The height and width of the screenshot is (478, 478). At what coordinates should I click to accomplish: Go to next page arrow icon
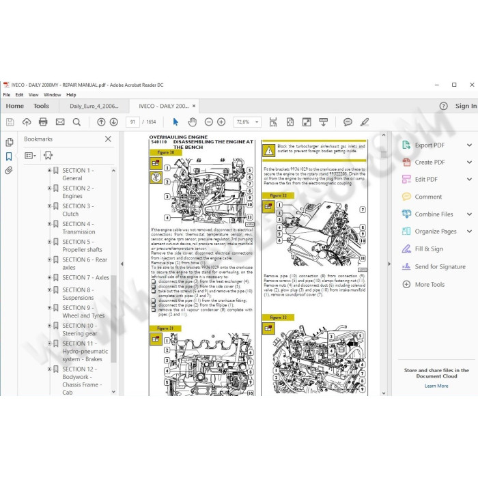pyautogui.click(x=114, y=122)
